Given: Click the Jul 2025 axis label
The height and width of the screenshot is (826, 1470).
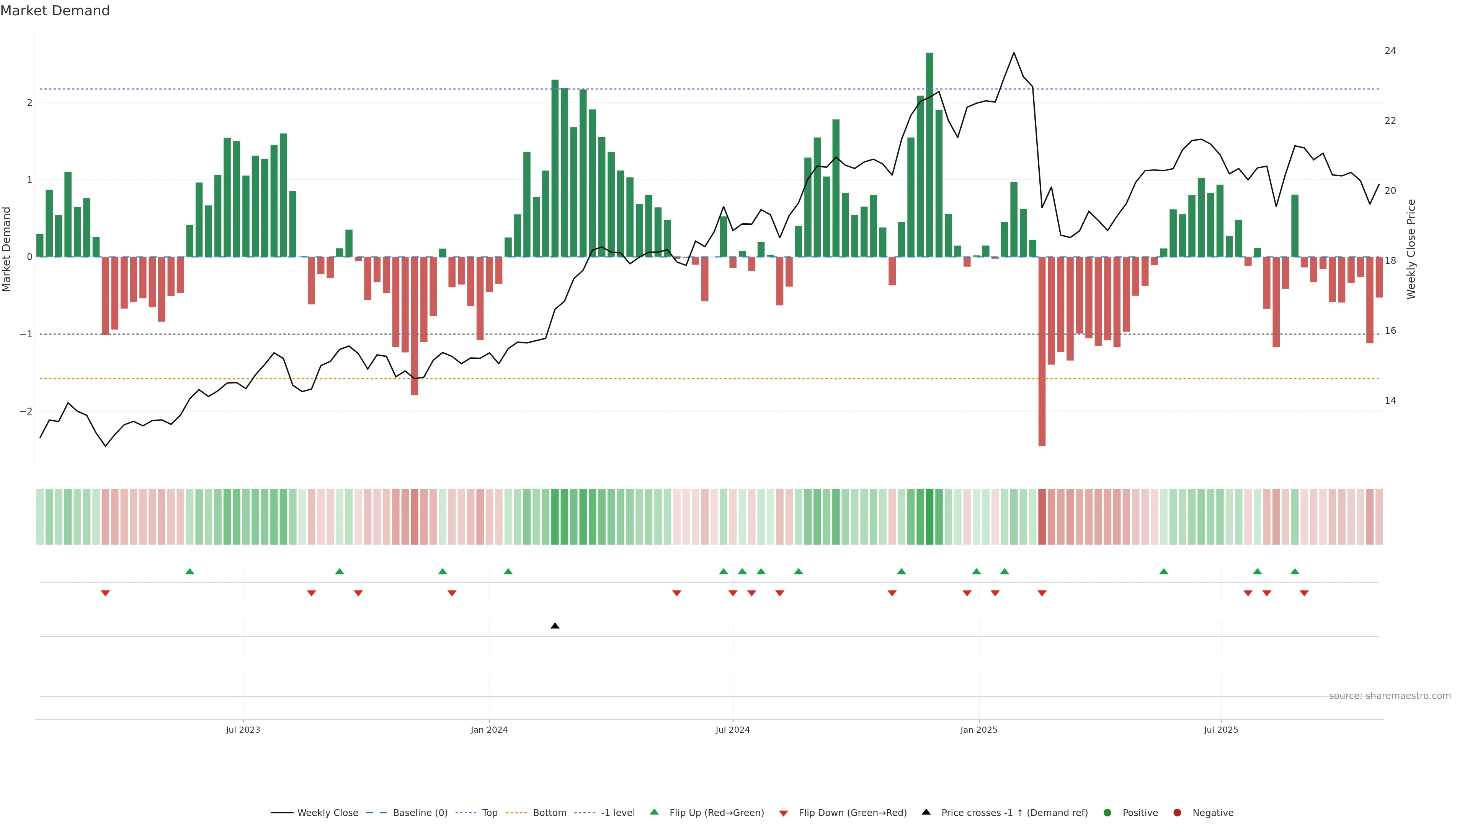Looking at the screenshot, I should pyautogui.click(x=1221, y=730).
